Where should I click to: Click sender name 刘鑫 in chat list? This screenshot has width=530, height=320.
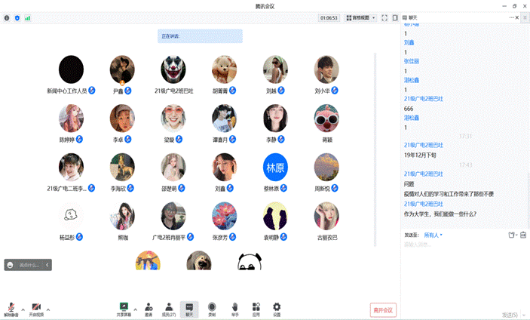[409, 42]
